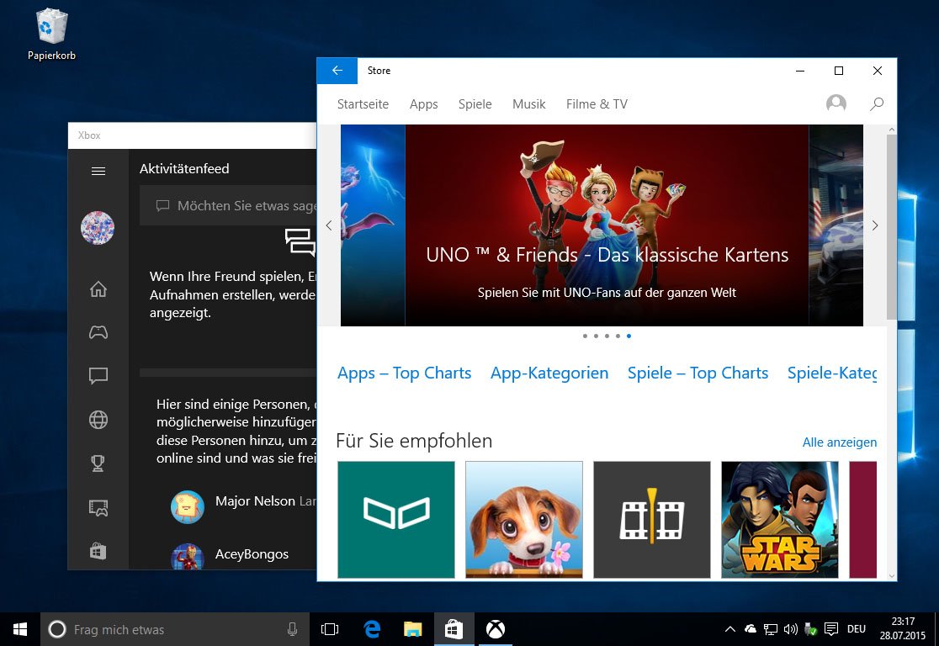939x646 pixels.
Task: Open the Xbox hamburger menu
Action: coord(98,172)
